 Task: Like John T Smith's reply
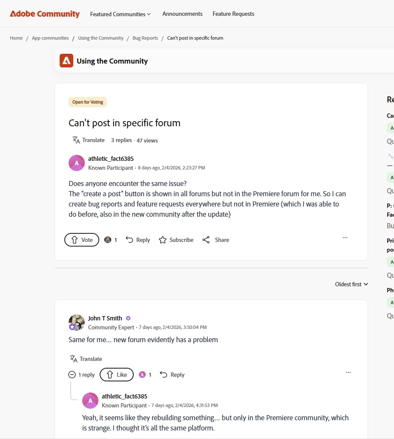tap(117, 375)
